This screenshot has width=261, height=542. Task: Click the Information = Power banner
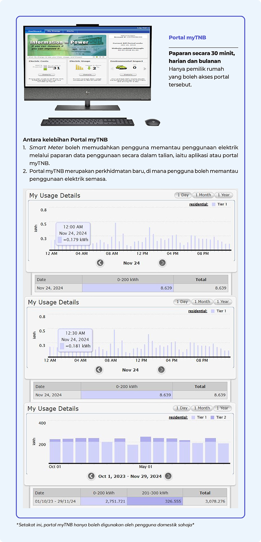(x=67, y=45)
